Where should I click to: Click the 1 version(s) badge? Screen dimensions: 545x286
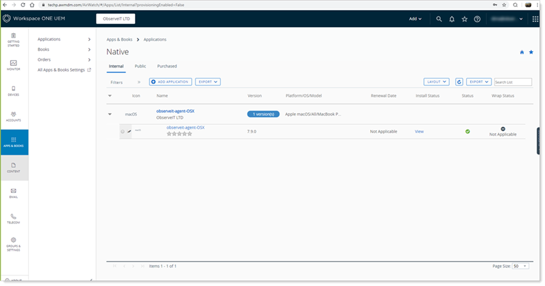pos(263,114)
